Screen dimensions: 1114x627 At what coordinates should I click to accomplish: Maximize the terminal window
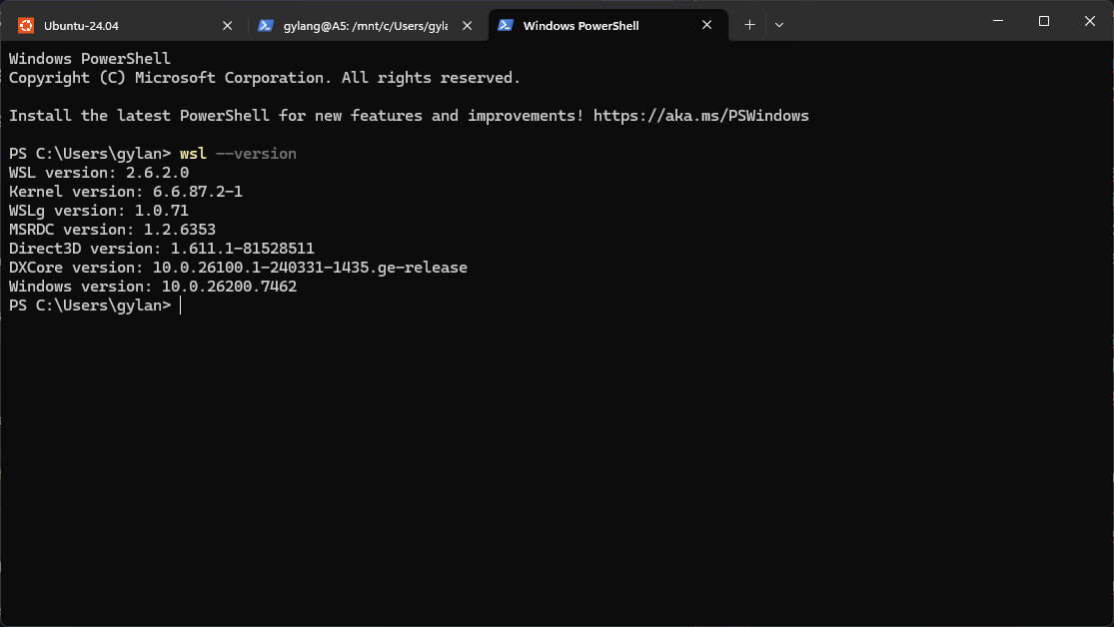(1044, 21)
